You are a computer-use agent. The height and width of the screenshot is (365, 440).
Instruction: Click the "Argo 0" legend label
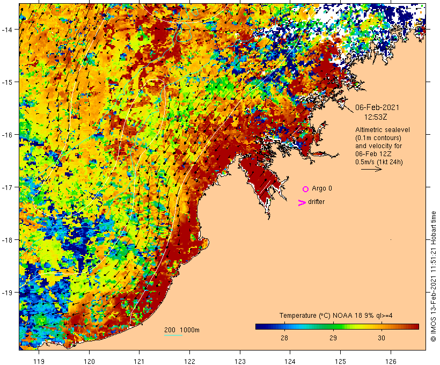point(322,188)
